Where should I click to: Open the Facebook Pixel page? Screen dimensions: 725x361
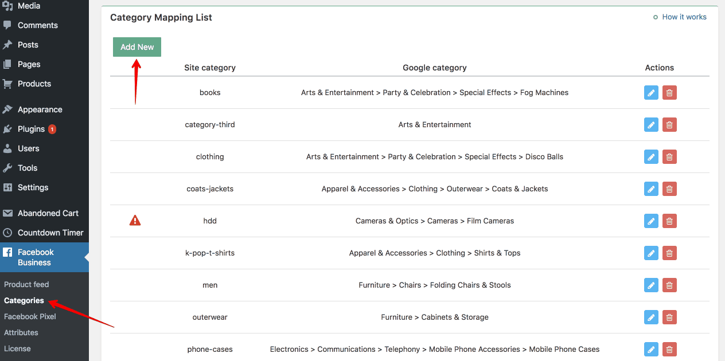coord(30,316)
